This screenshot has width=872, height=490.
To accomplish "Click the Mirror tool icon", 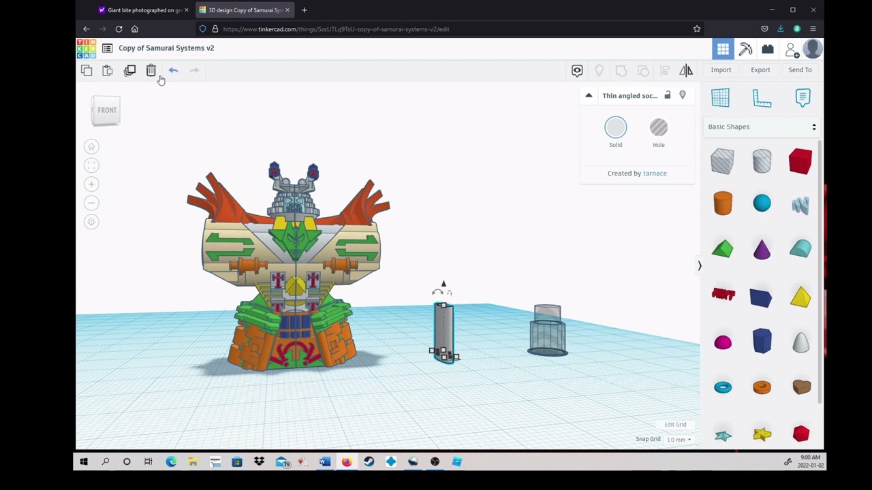I will pyautogui.click(x=686, y=70).
